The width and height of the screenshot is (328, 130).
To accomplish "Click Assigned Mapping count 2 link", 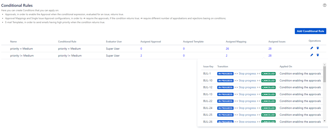I will click(x=227, y=56).
